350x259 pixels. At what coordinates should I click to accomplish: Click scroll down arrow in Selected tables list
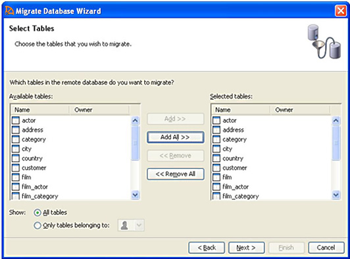coord(336,195)
